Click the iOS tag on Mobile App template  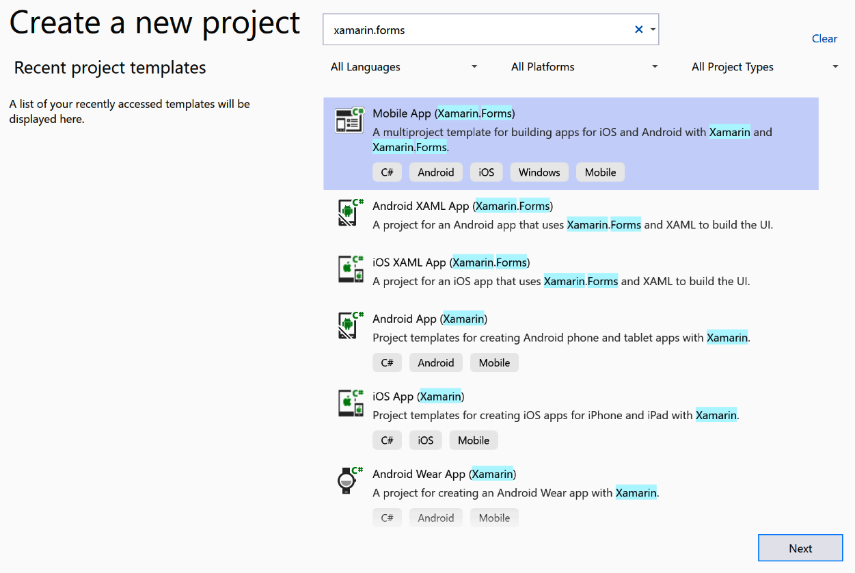487,172
